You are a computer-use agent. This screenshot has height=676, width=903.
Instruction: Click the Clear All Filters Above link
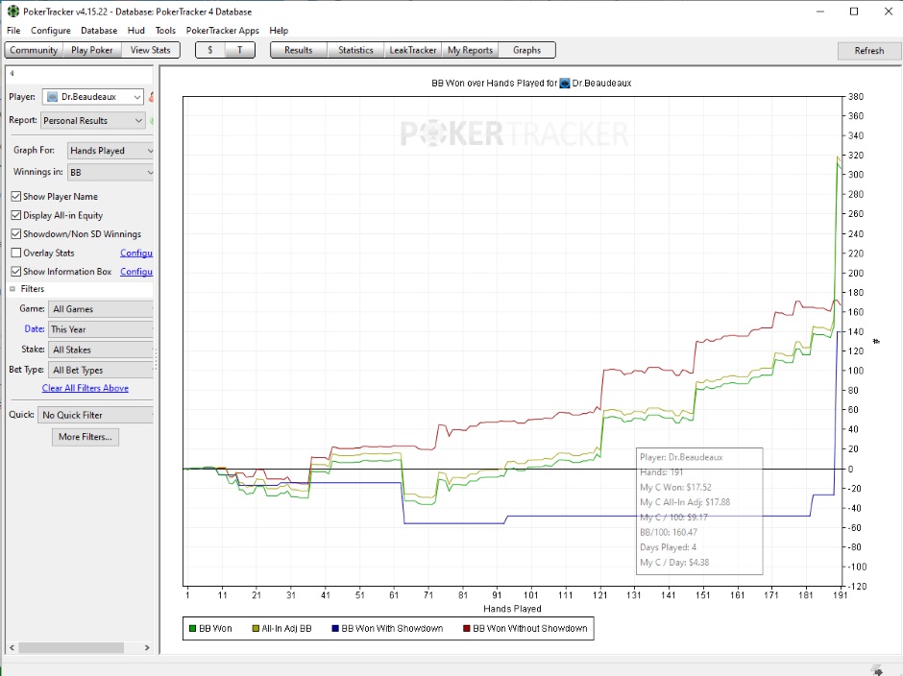click(85, 388)
